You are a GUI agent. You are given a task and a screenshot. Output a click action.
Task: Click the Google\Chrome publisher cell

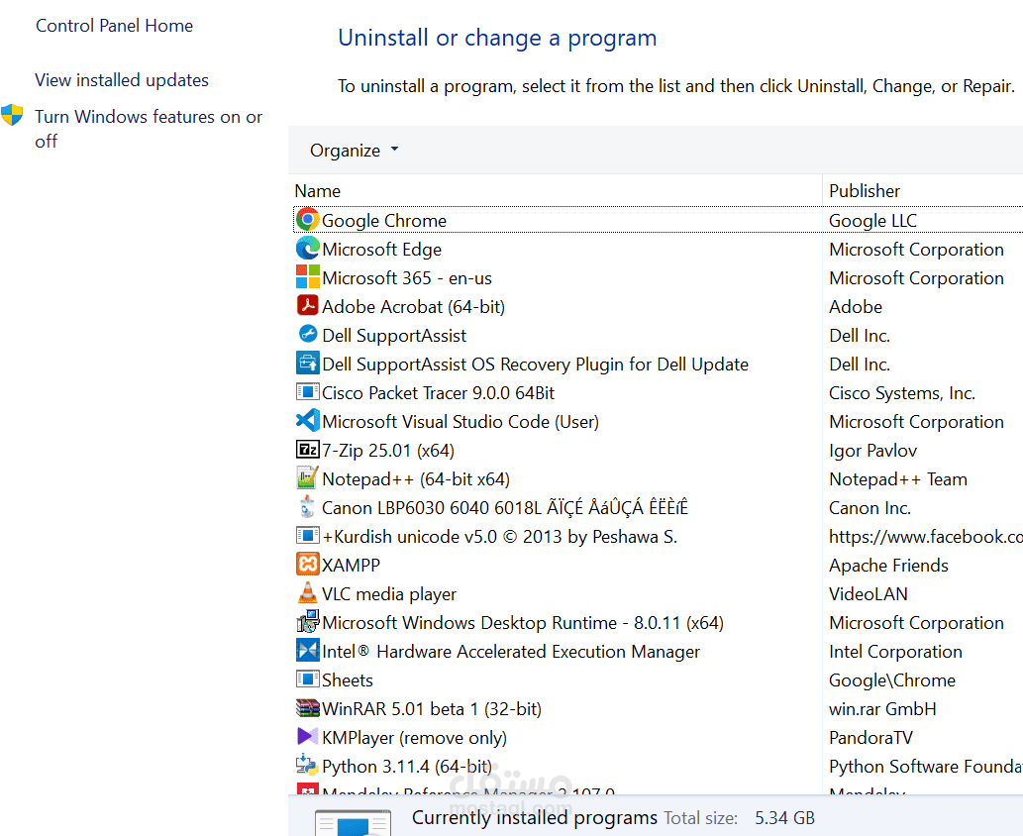892,680
